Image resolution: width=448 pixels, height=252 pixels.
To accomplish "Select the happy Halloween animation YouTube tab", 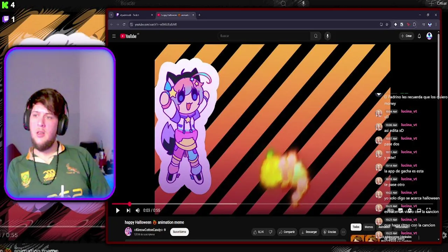I will tap(175, 15).
